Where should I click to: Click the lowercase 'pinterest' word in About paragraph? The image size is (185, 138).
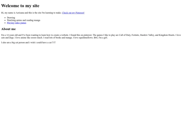point(88,35)
